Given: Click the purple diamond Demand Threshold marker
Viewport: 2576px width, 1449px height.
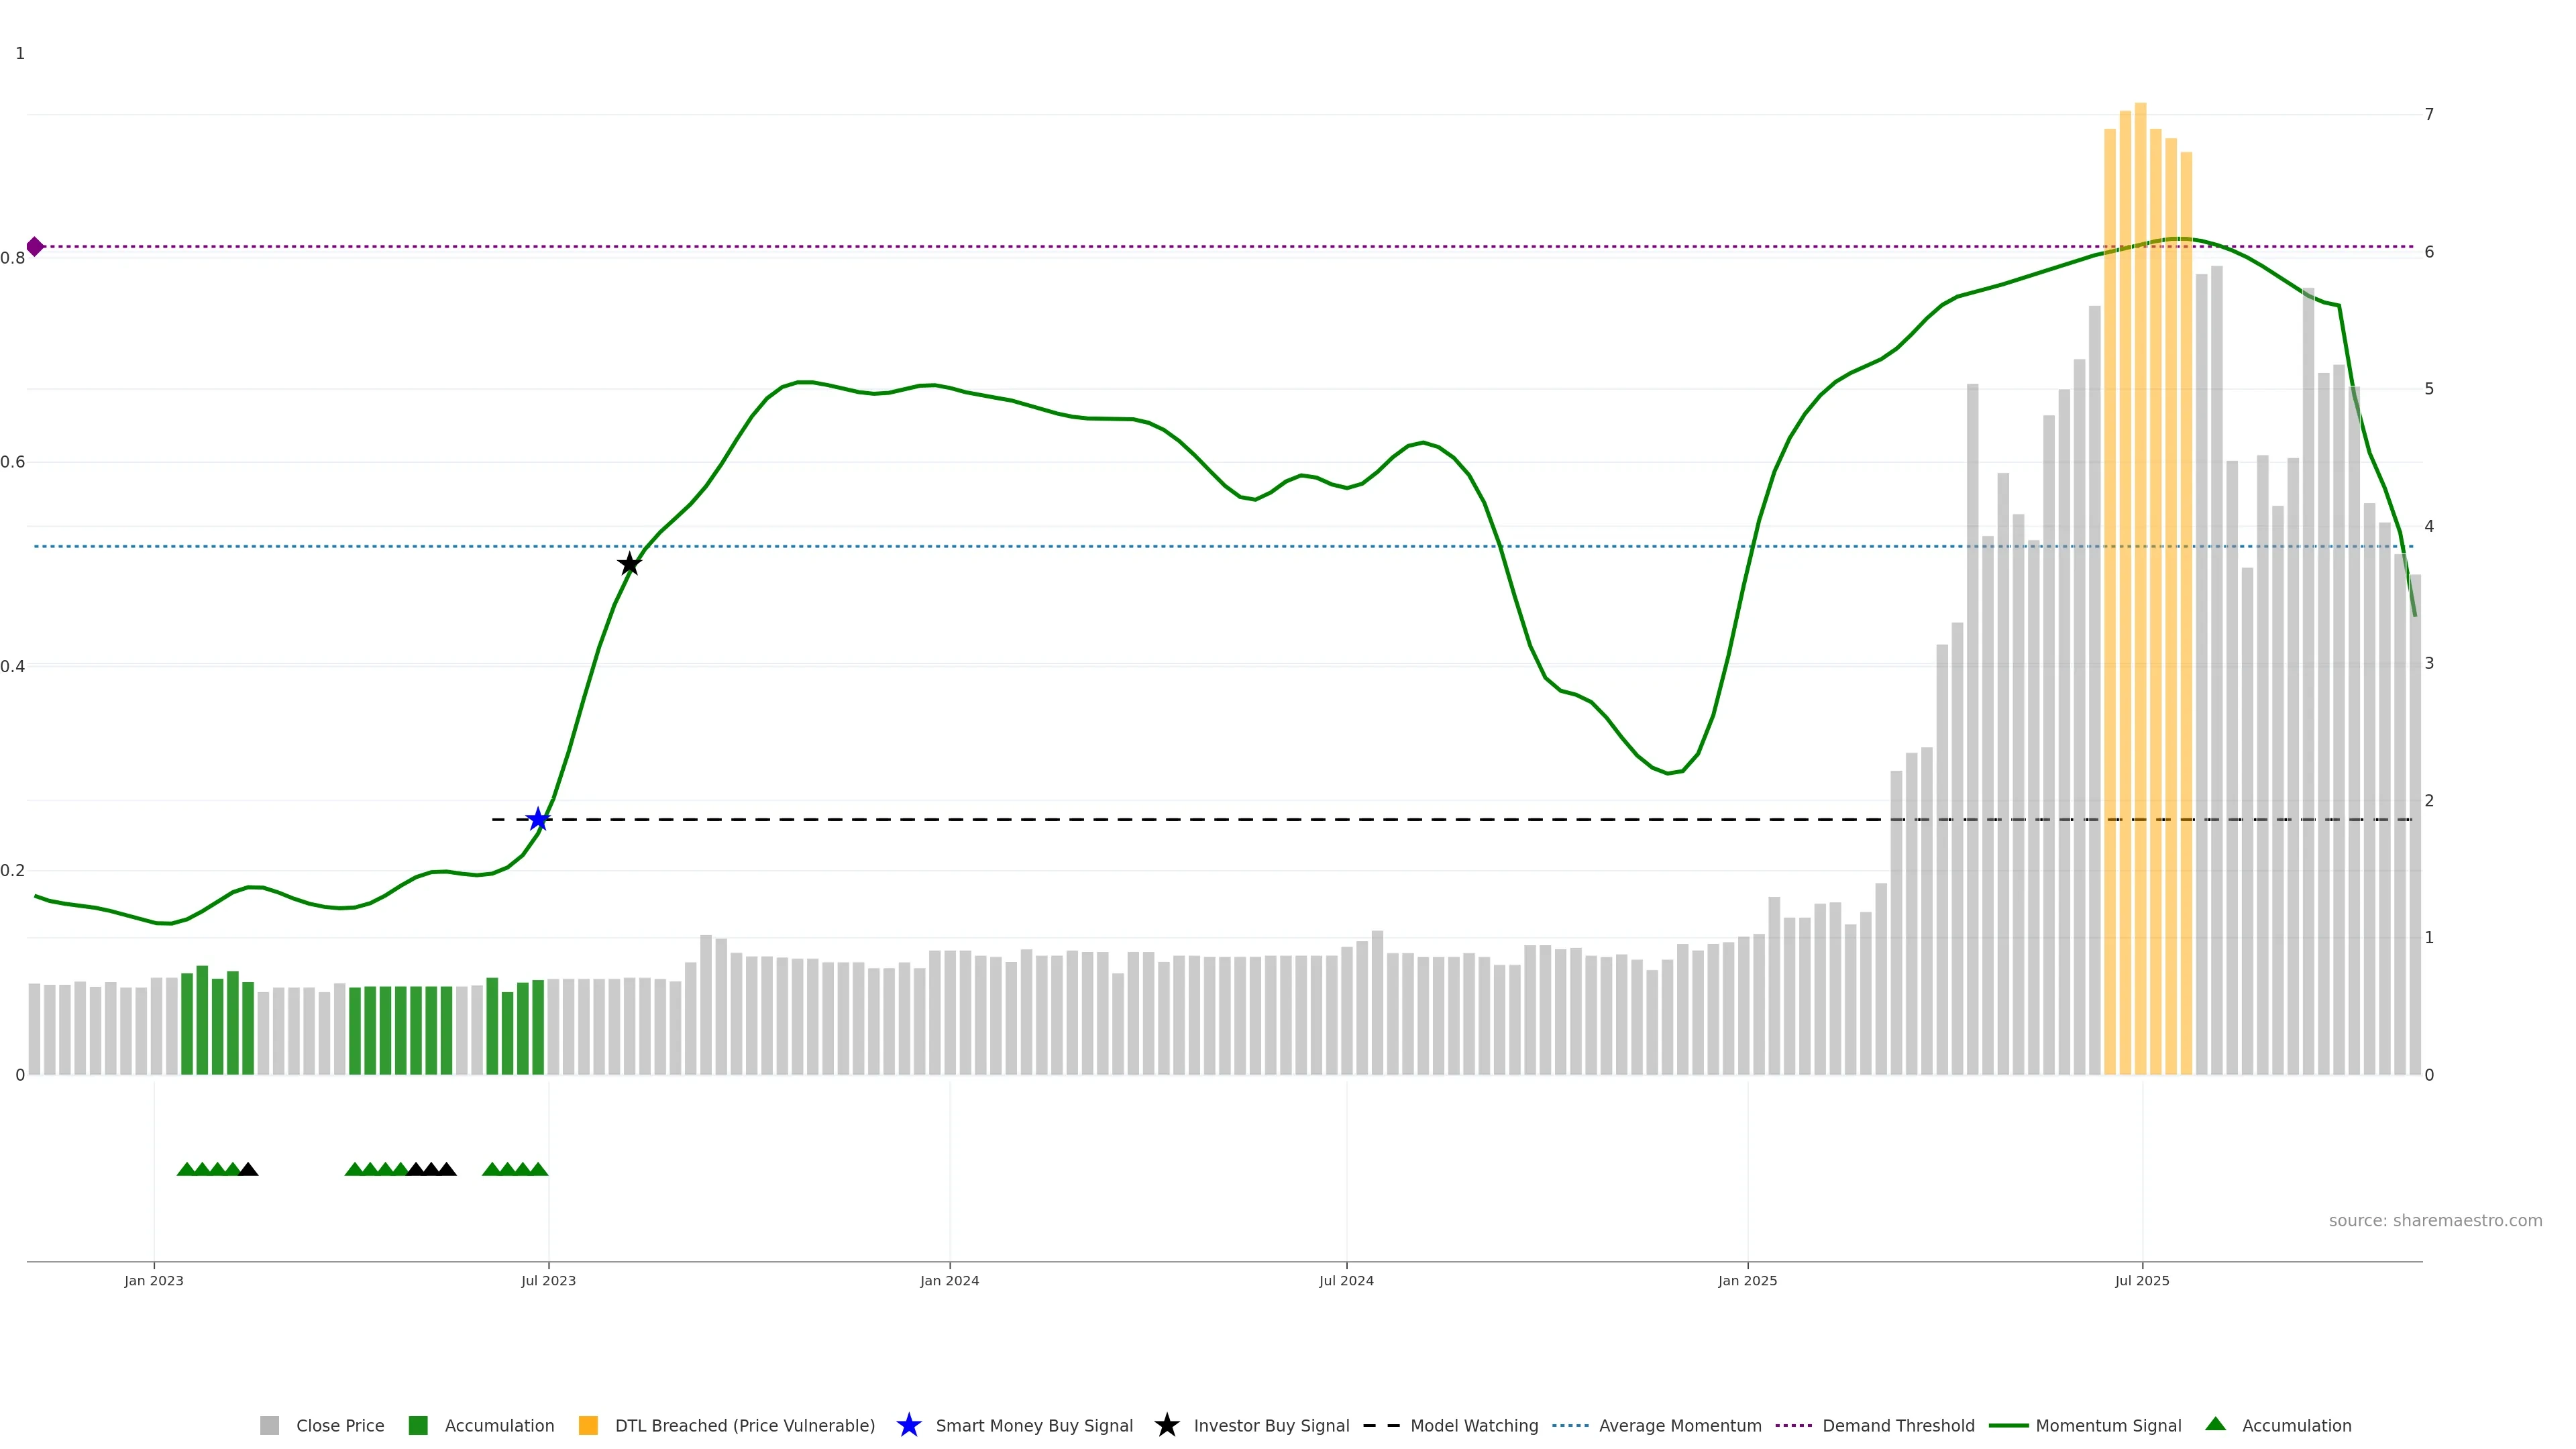Looking at the screenshot, I should [35, 246].
